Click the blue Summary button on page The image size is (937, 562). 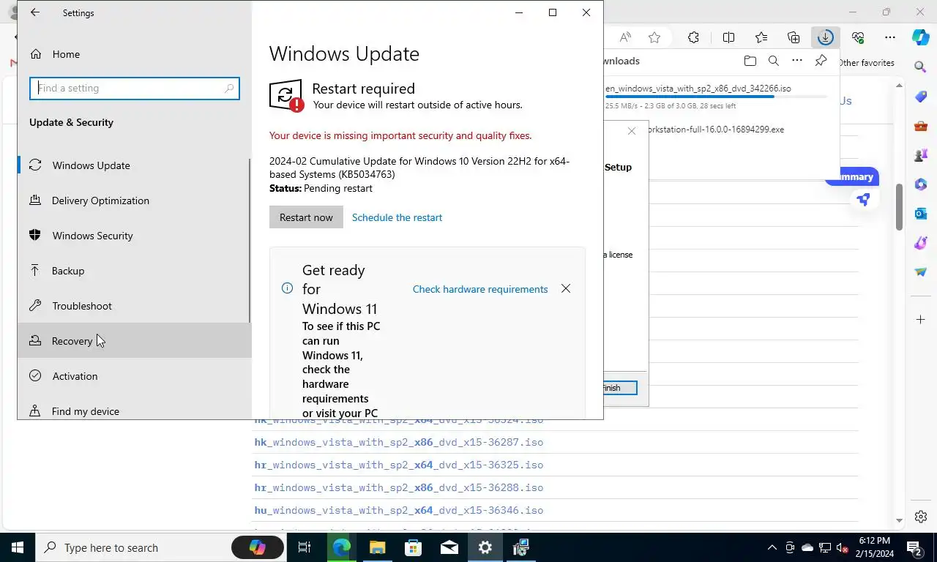click(x=852, y=177)
